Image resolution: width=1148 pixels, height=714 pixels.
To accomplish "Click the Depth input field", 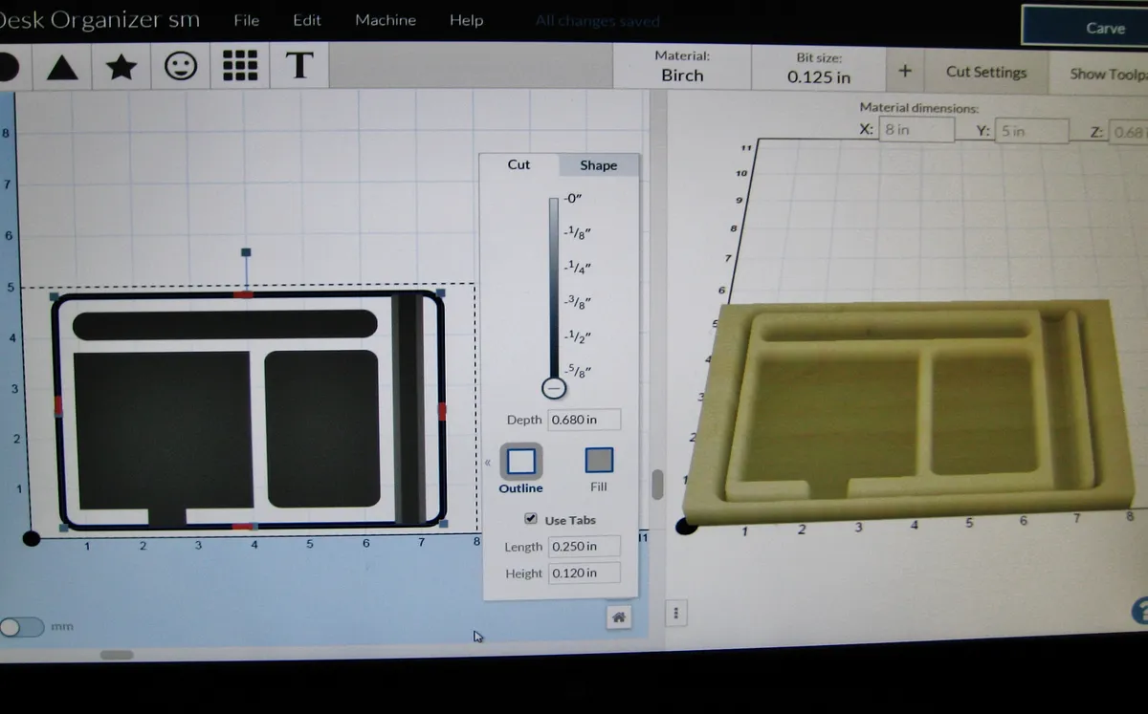I will tap(584, 420).
